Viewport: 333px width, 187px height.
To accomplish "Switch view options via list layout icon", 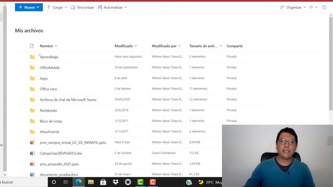I will pos(313,7).
